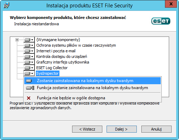
Task: Select the SysInspector tree item
Action: click(47, 73)
